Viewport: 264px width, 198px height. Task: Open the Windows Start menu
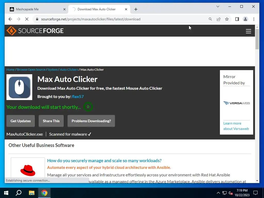[x=6, y=193]
